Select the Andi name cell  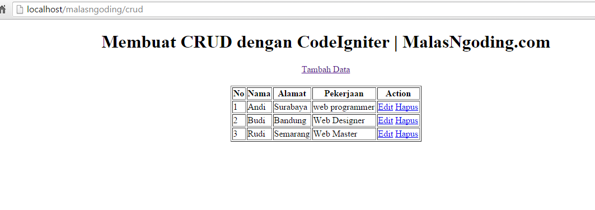coord(259,107)
